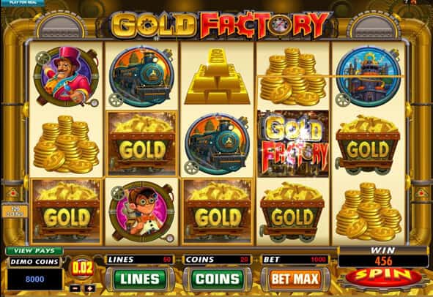Viewport: 433px width, 297px height.
Task: Select the boy with goggles symbol
Action: [141, 211]
